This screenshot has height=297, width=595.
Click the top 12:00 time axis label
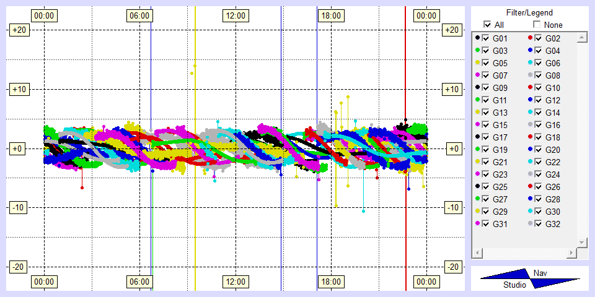[235, 15]
